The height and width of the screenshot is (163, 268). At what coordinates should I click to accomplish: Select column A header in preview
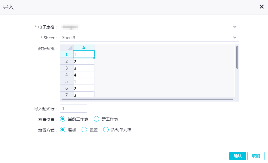click(84, 48)
